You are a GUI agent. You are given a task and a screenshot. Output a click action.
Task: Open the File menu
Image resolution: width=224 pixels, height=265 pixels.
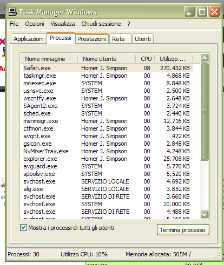tap(14, 24)
